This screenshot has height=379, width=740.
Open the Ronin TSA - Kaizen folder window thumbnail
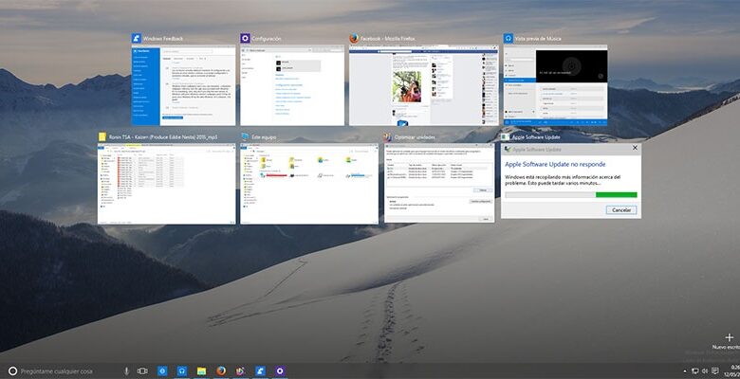point(167,184)
